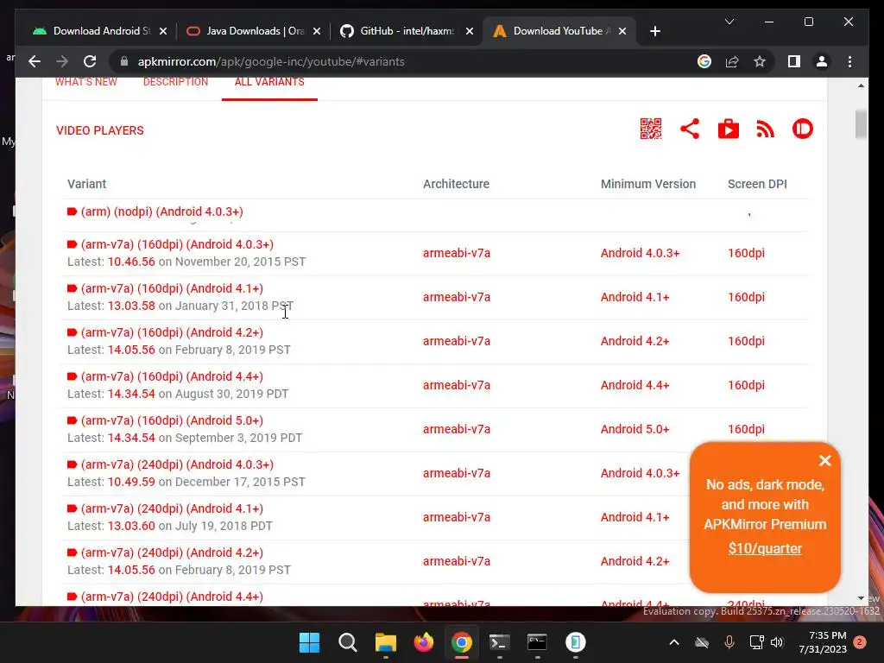Image resolution: width=884 pixels, height=663 pixels.
Task: Open (arm-v7a) (160dpi) (Android 4.2+) variant
Action: click(x=172, y=332)
